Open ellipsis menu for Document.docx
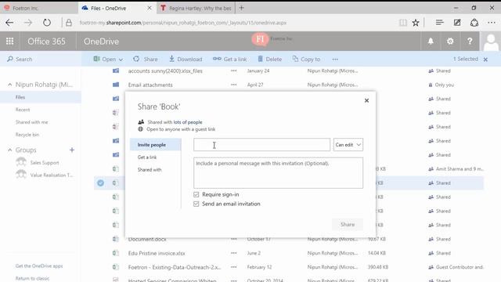 point(234,239)
